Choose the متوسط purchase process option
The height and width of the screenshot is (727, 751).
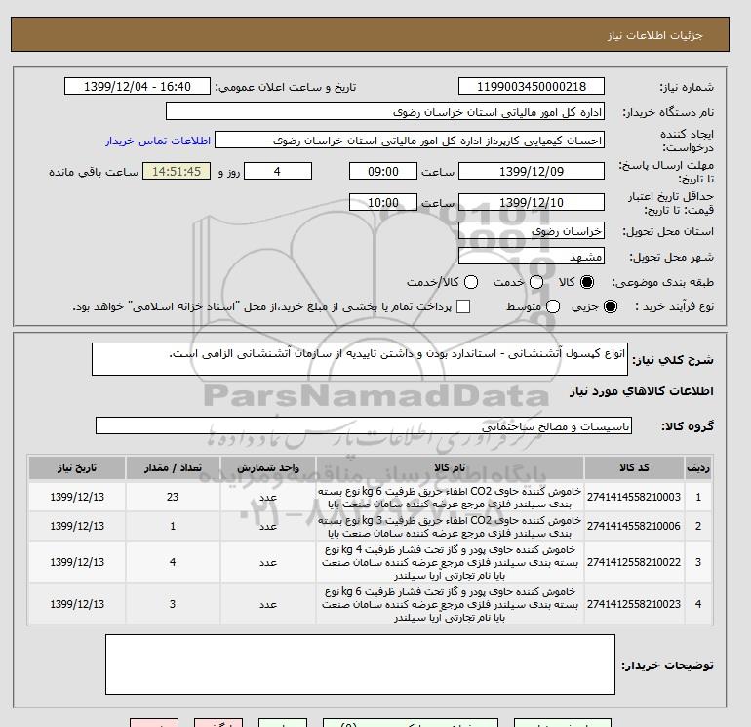(x=553, y=306)
